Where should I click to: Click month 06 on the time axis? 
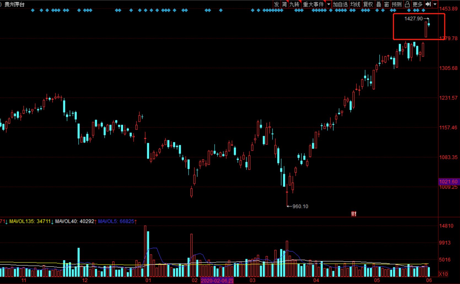pyautogui.click(x=429, y=280)
